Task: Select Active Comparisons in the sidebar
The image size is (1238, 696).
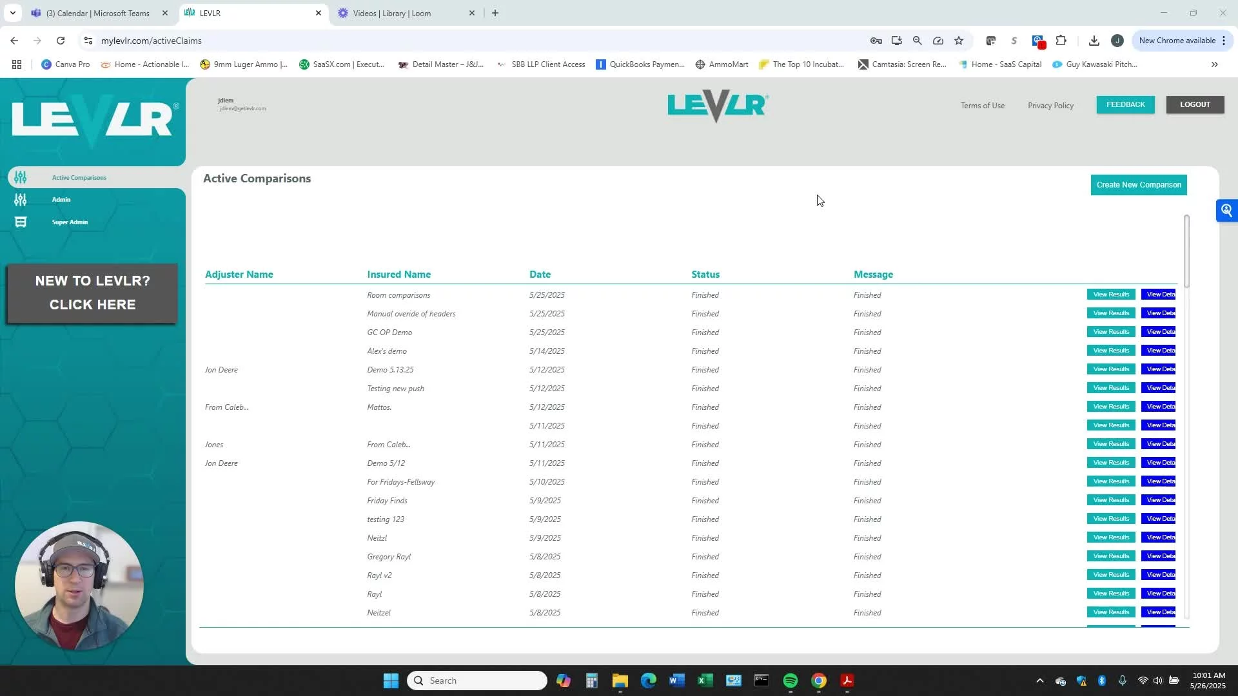Action: [79, 178]
